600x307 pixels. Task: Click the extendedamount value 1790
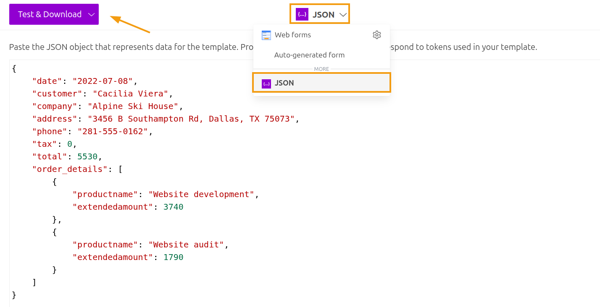click(173, 257)
